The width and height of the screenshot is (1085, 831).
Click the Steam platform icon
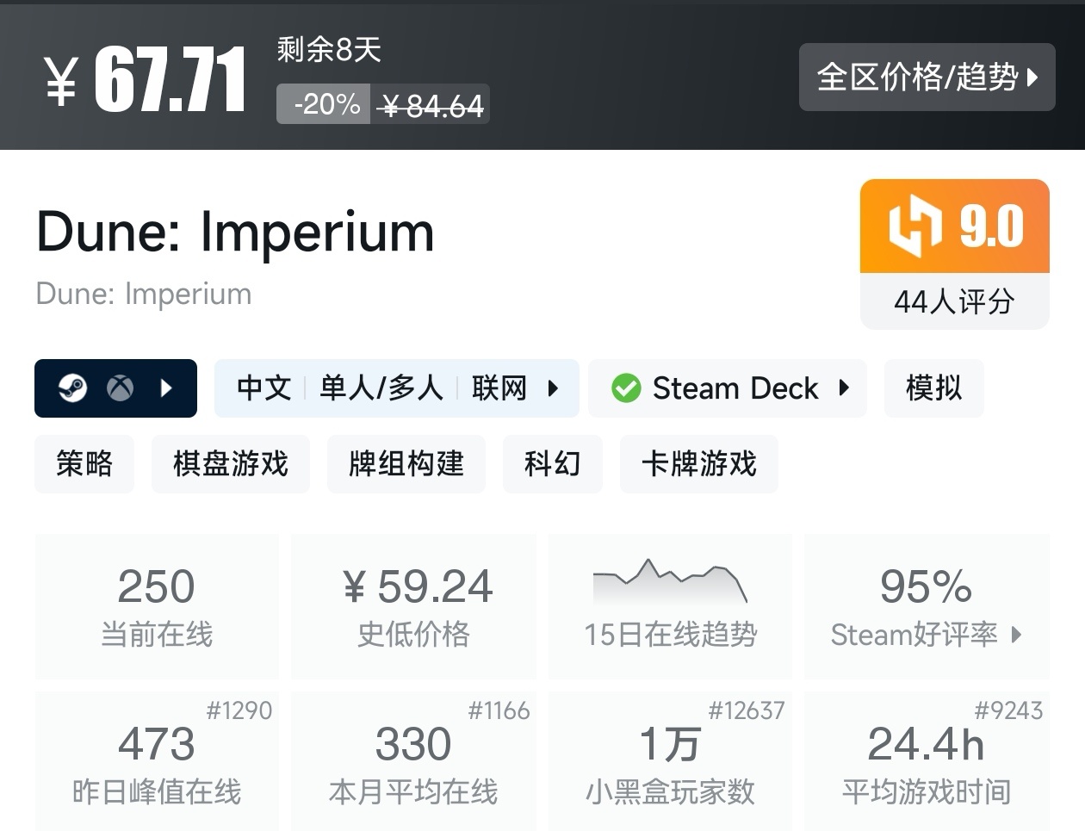[x=72, y=388]
